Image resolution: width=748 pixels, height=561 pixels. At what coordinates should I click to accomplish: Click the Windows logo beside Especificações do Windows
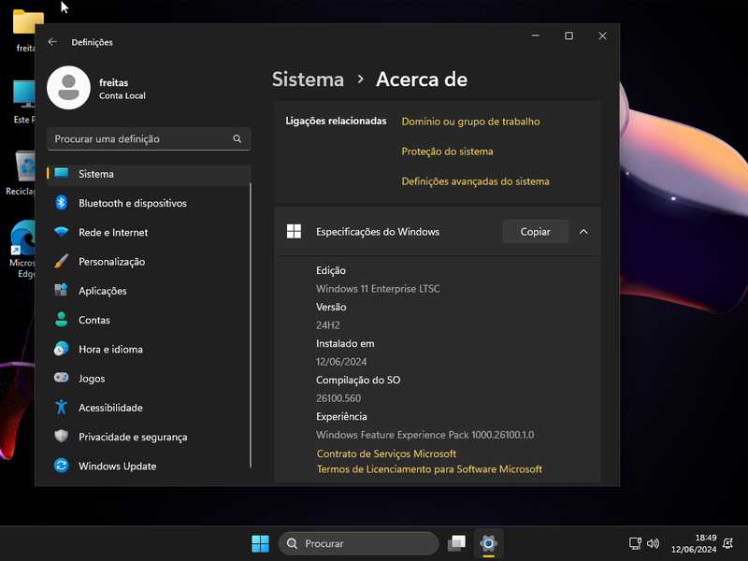pyautogui.click(x=294, y=231)
